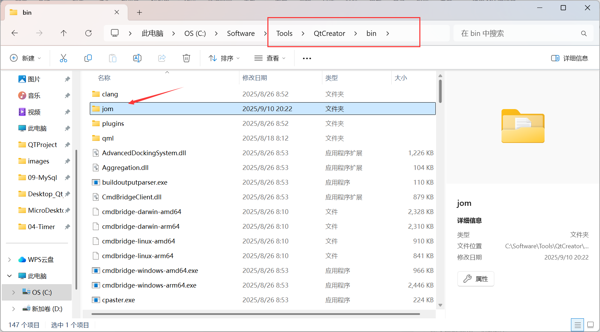Switch to list view in the status bar
Viewport: 600px width, 332px height.
coord(577,324)
